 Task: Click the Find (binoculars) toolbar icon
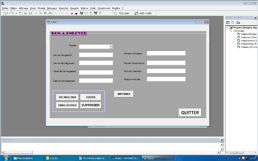[x=50, y=13]
